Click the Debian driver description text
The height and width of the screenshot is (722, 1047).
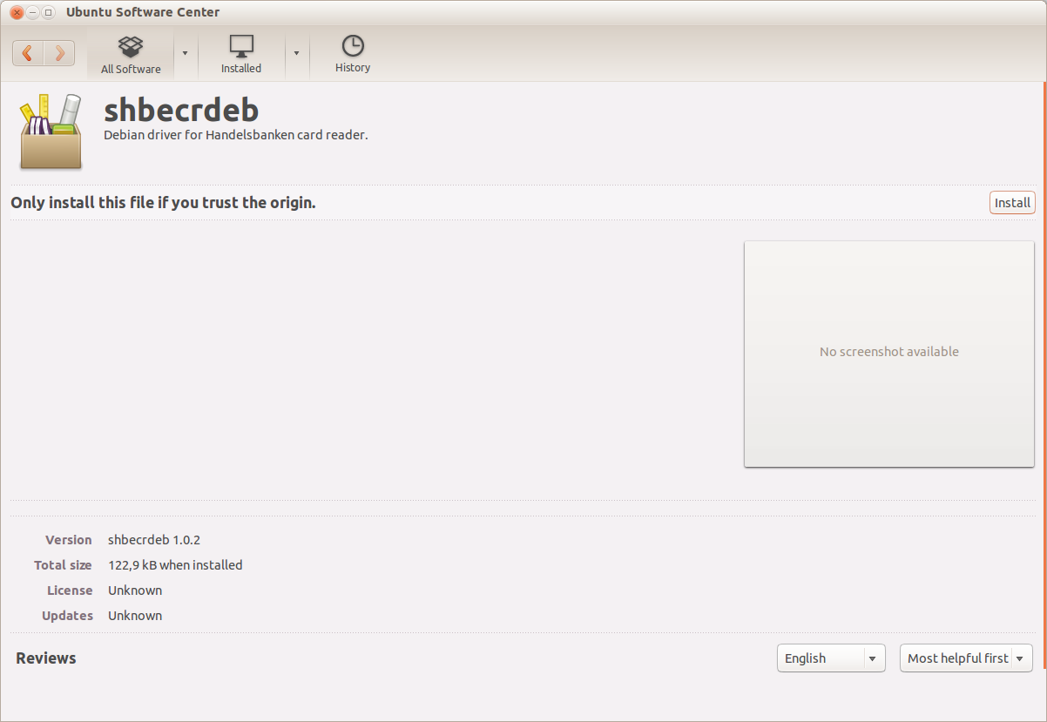(236, 135)
